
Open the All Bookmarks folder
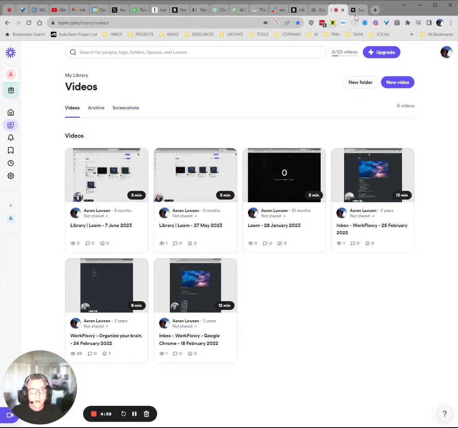click(437, 34)
